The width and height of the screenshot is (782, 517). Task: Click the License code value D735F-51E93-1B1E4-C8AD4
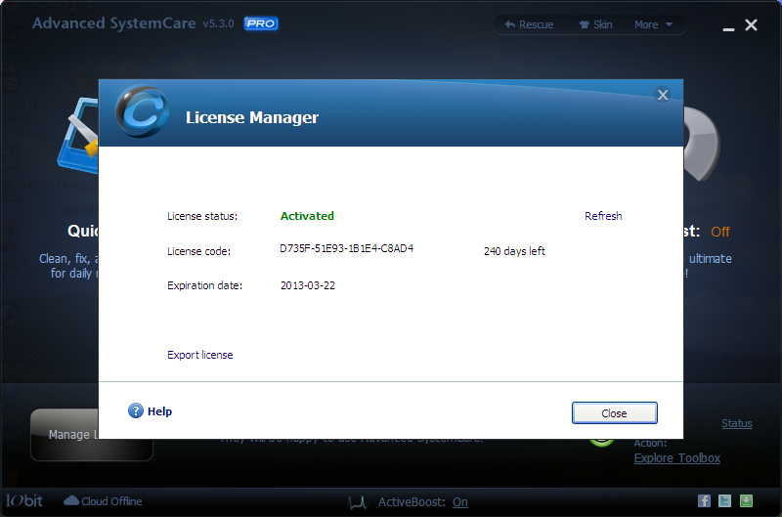pyautogui.click(x=347, y=248)
